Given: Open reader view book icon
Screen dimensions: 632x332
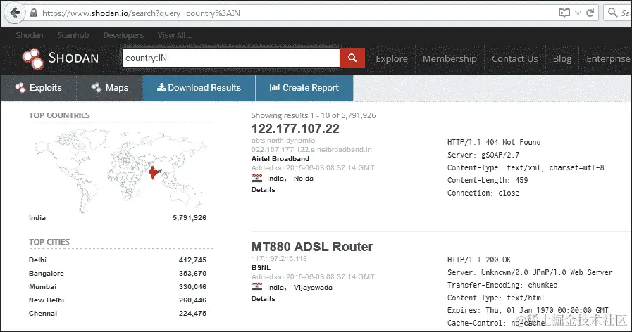Looking at the screenshot, I should point(564,13).
